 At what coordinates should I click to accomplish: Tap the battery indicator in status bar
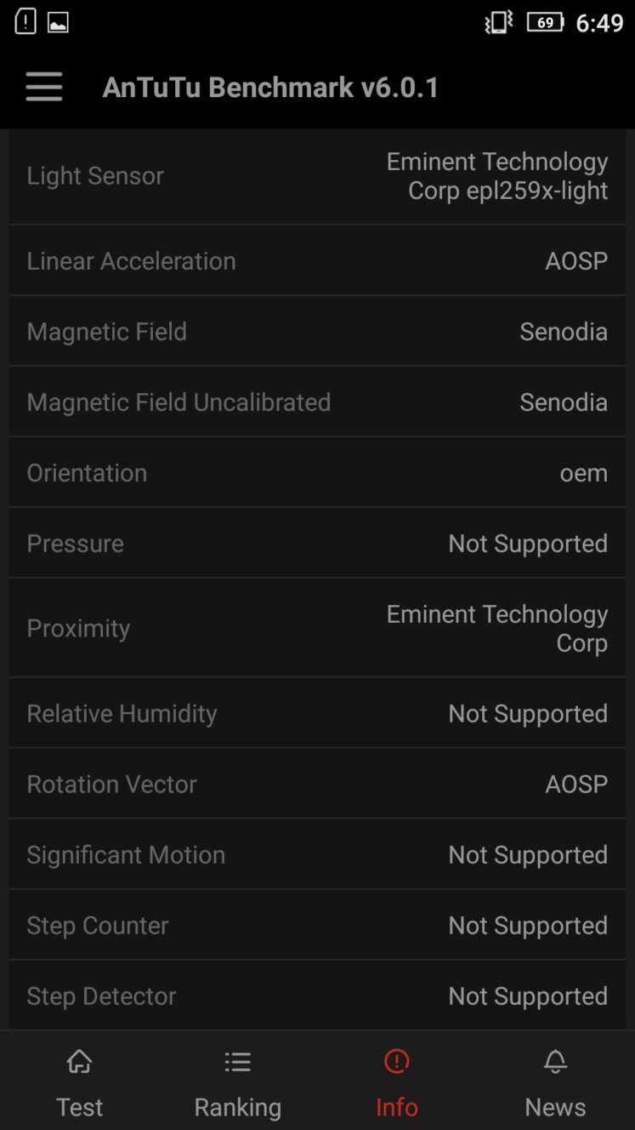click(545, 22)
